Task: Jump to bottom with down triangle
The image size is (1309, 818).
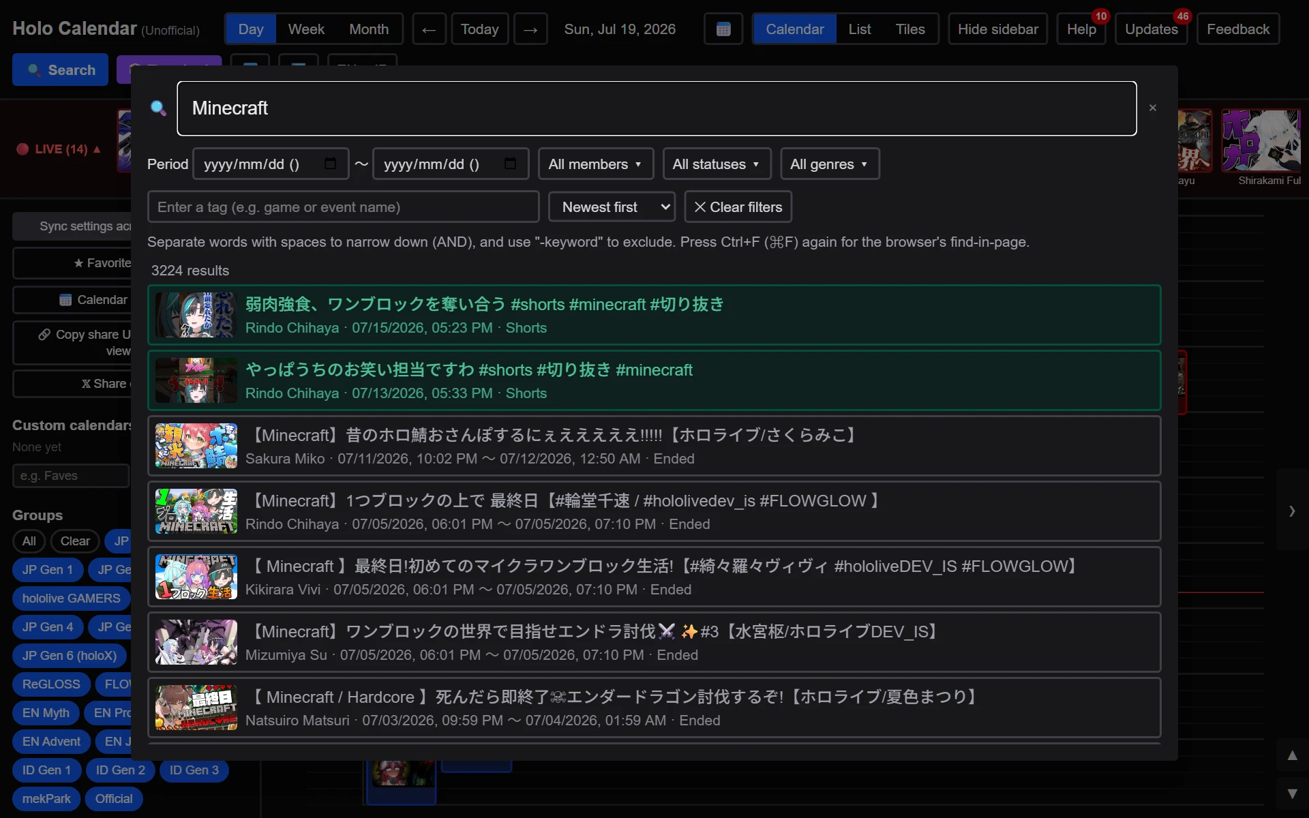Action: (x=1292, y=793)
